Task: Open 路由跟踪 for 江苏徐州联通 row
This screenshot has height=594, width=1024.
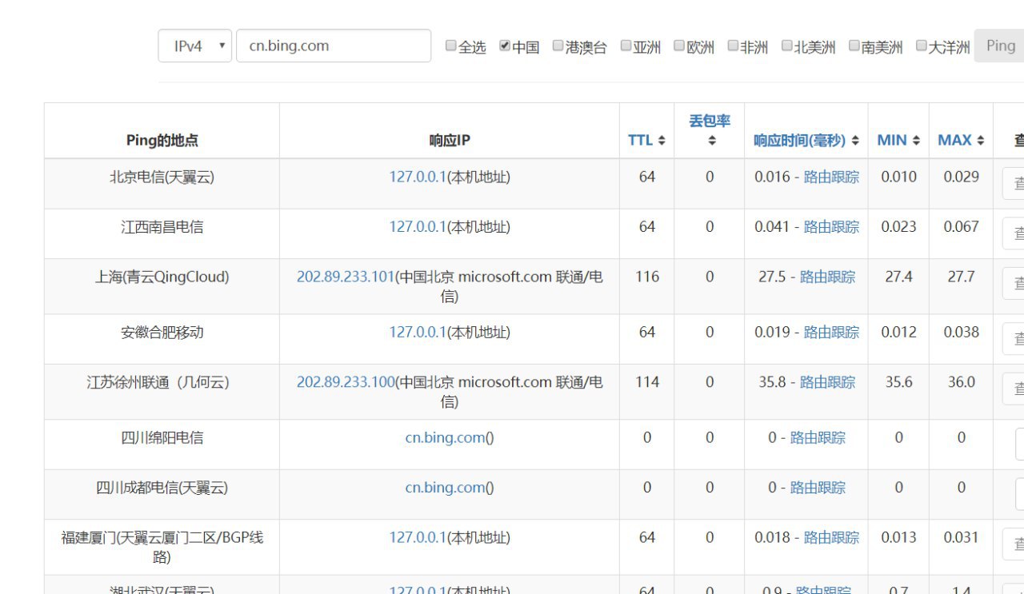Action: 827,382
